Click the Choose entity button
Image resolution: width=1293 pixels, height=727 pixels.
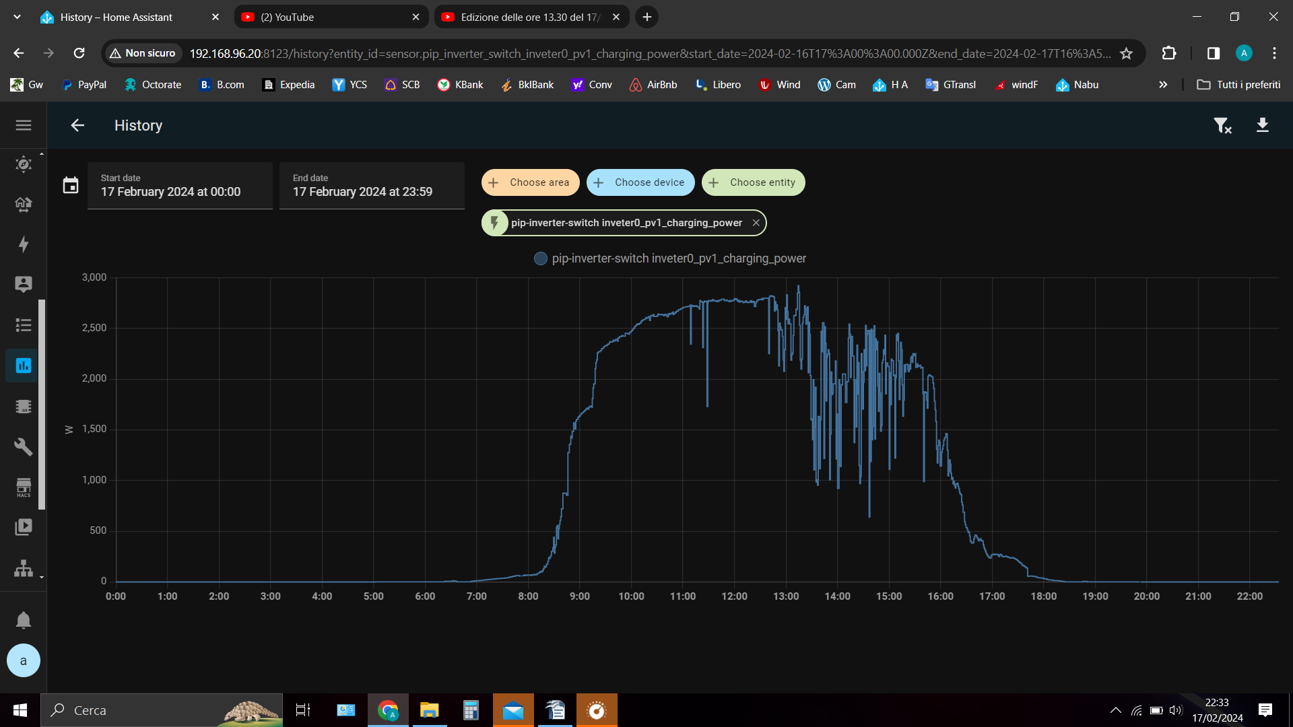[x=754, y=182]
